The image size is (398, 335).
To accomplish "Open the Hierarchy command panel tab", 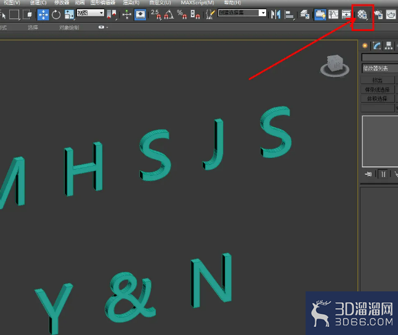I will click(x=389, y=45).
